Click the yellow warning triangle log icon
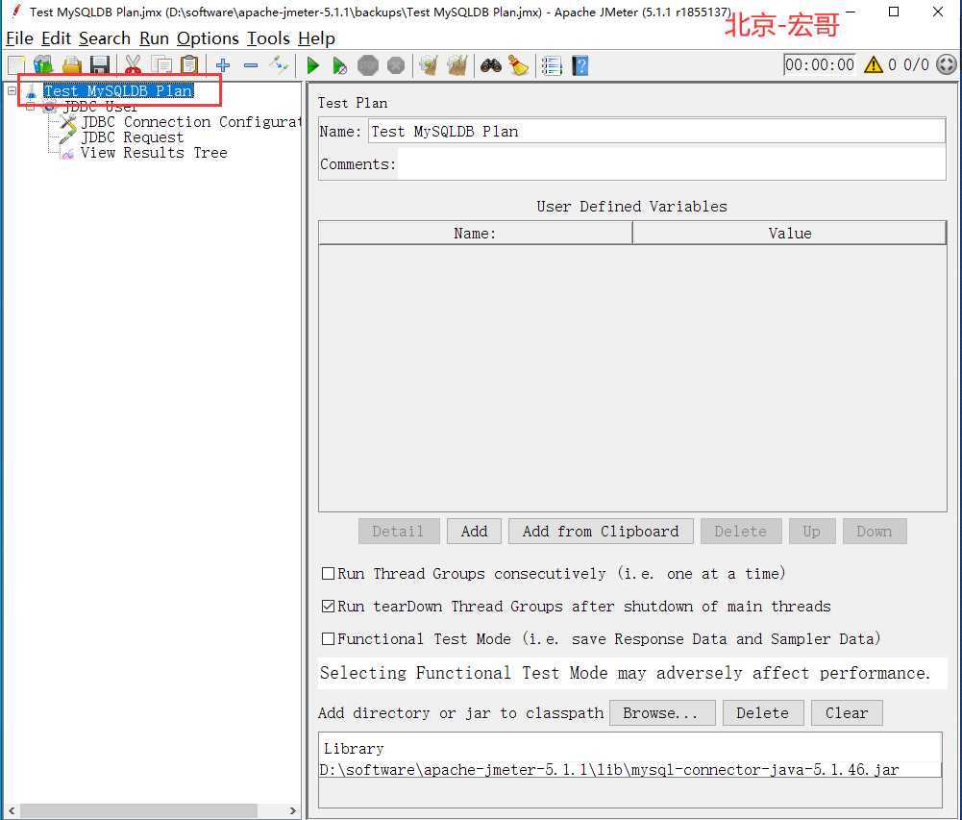 click(873, 64)
